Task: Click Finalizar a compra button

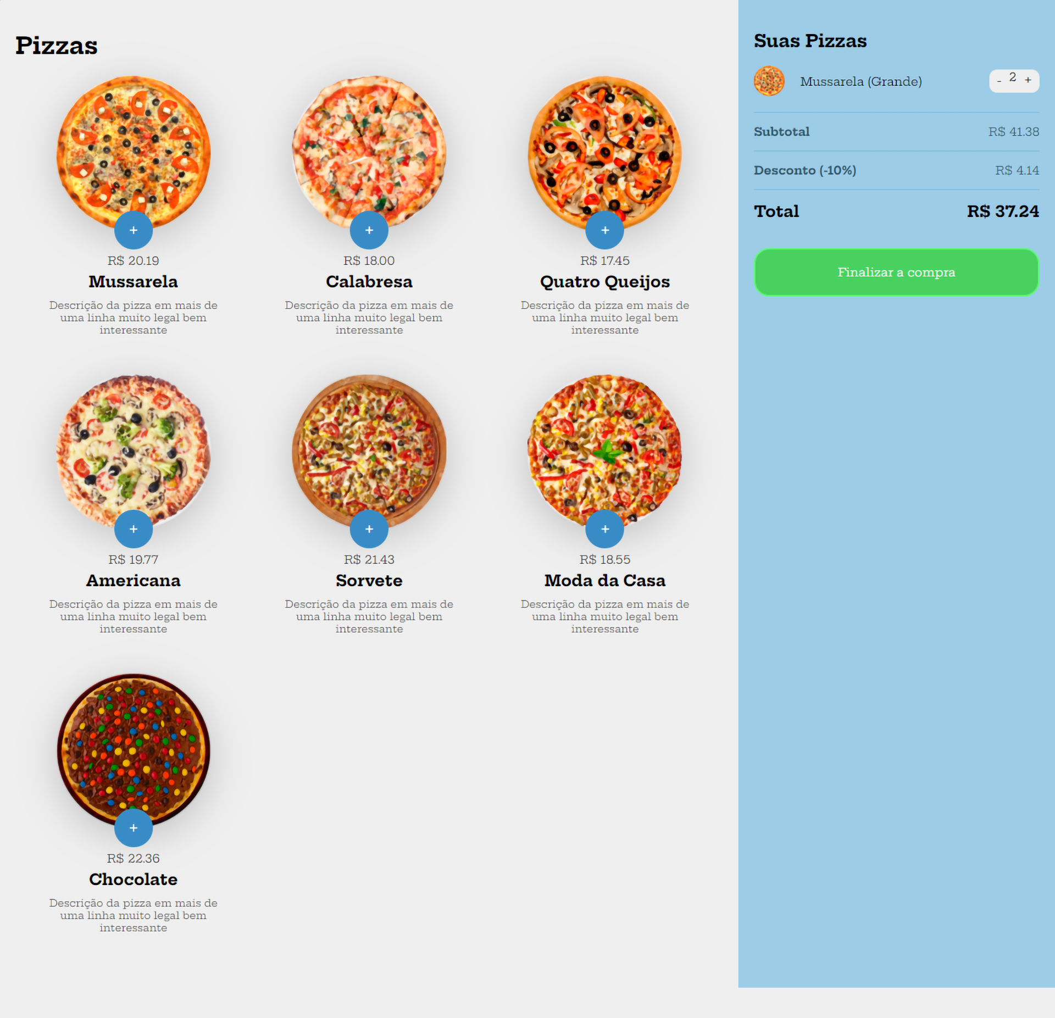Action: coord(896,272)
